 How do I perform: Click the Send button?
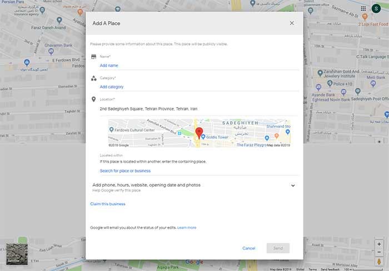278,248
